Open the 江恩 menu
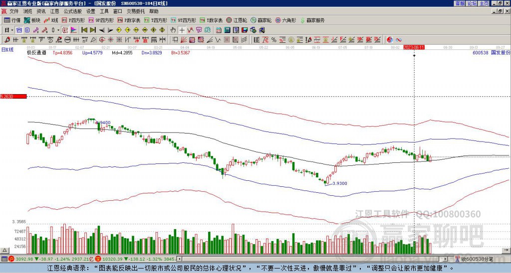Image resolution: width=511 pixels, height=273 pixels. click(54, 11)
